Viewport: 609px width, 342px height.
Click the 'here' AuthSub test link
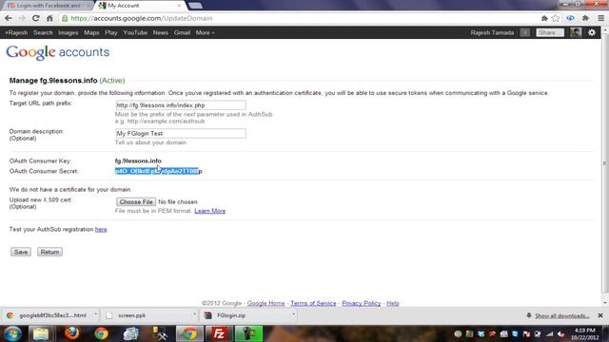[x=101, y=230]
